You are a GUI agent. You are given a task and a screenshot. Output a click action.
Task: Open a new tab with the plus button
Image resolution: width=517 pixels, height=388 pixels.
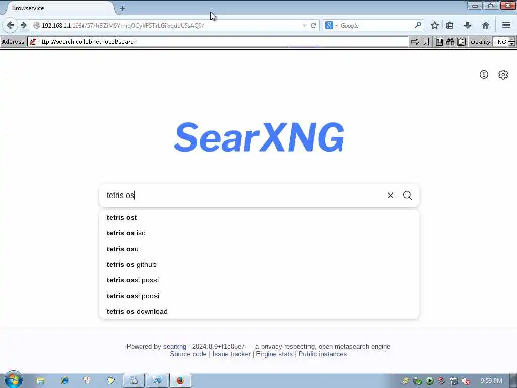coord(123,8)
